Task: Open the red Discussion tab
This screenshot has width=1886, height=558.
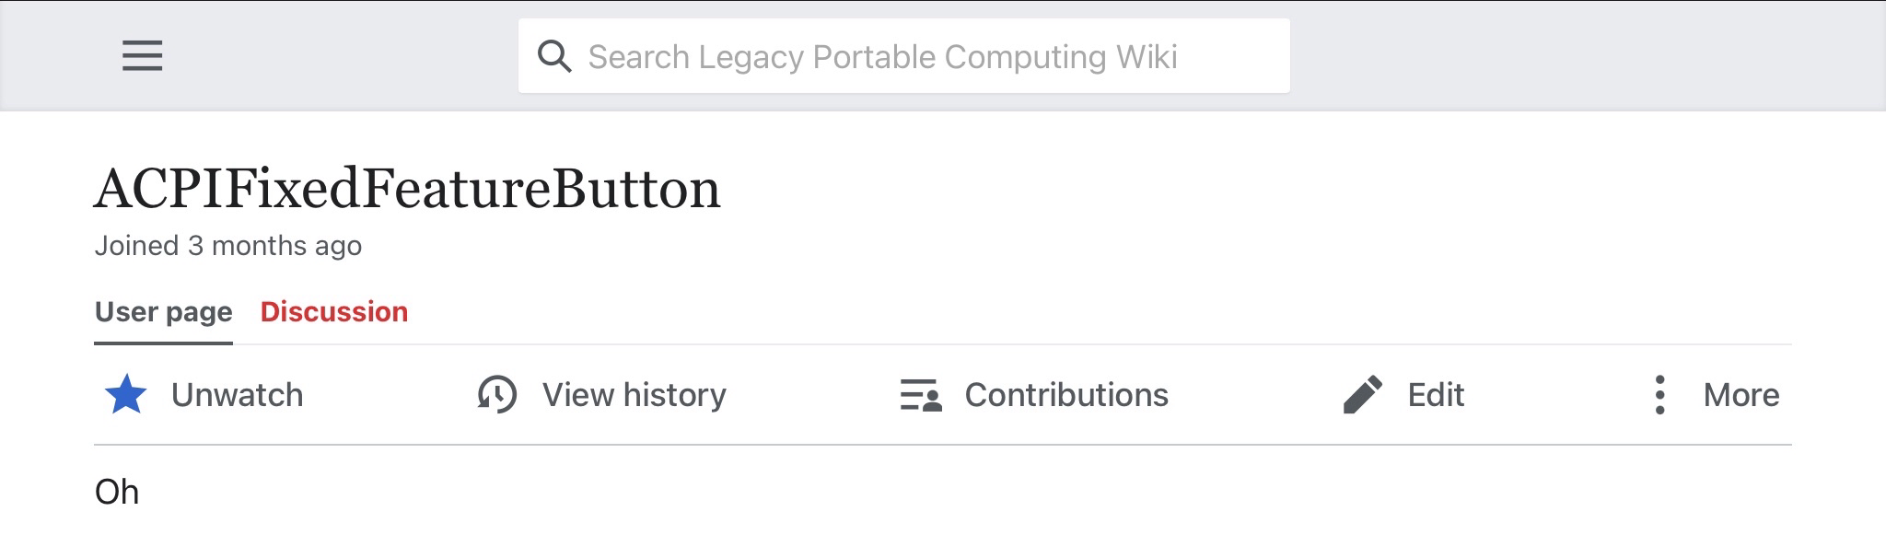Action: (x=334, y=312)
